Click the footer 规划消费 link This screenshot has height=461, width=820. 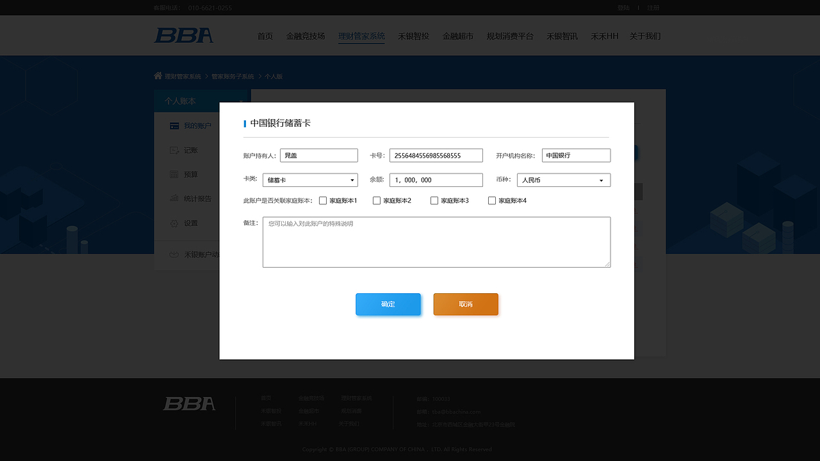351,411
